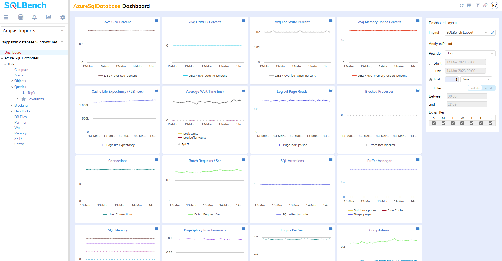Open the chart reports icon
This screenshot has height=261, width=502.
point(48,17)
